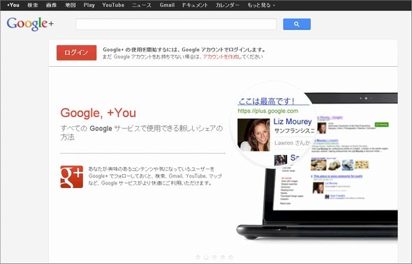The width and height of the screenshot is (412, 264).
Task: Click the Google+ logo
Action: tap(30, 24)
